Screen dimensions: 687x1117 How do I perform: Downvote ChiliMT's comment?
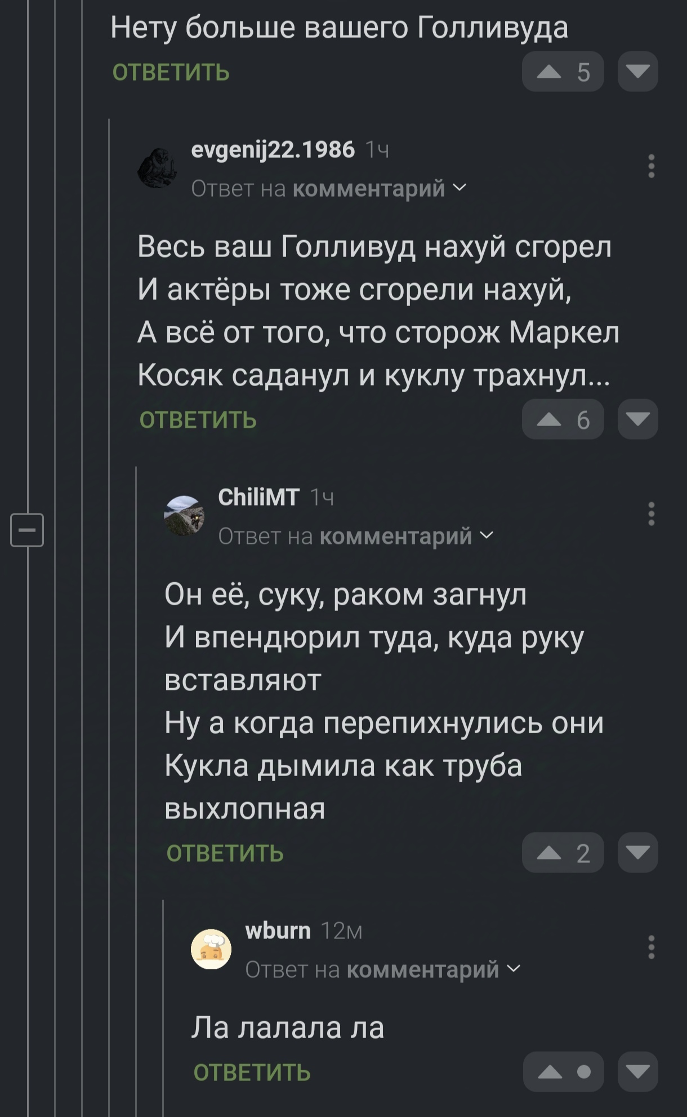pos(637,853)
